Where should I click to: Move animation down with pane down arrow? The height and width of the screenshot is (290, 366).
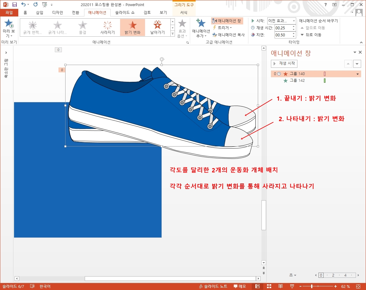(x=357, y=64)
